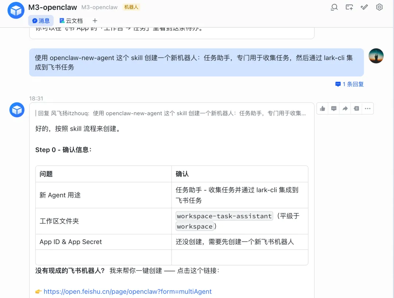Click the 18:31 timestamp
394x298 pixels.
[x=36, y=98]
